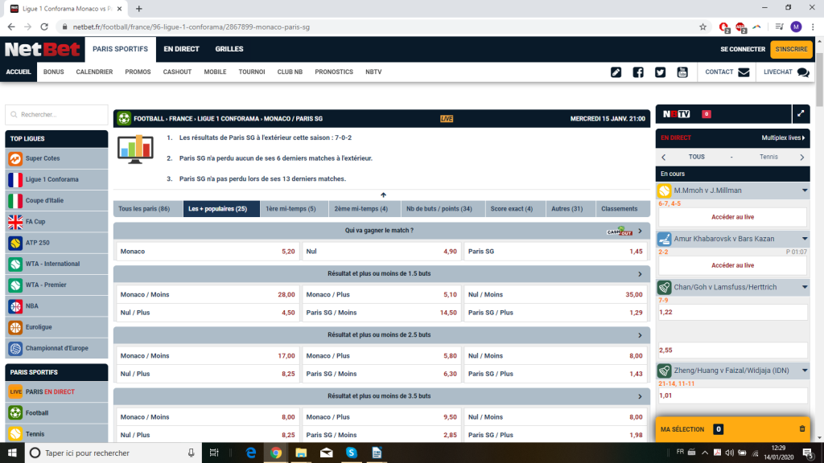This screenshot has height=463, width=824.
Task: Expand 'plus ou moins de 1.5 buts' arrow
Action: (x=640, y=274)
